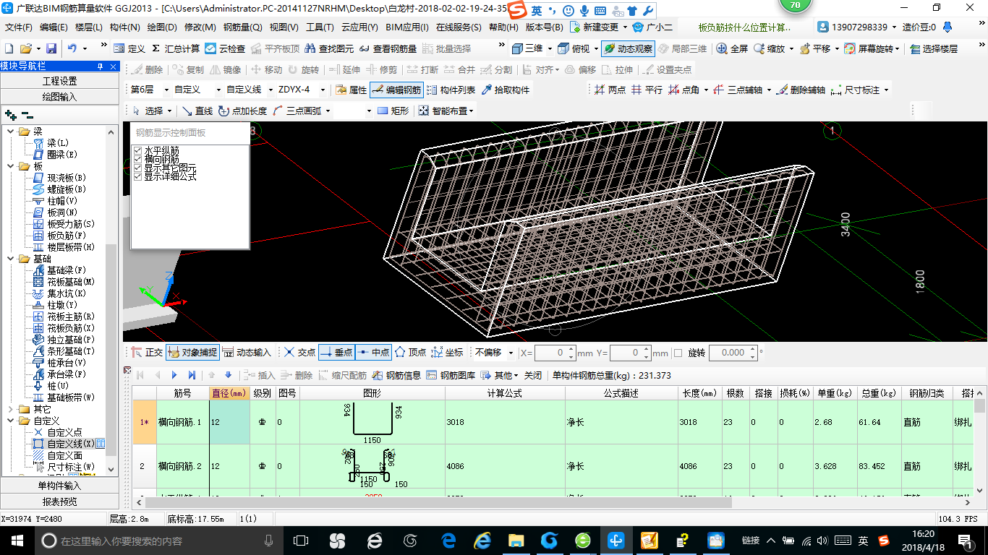Uncheck 显示其它图元 checkbox

pos(137,168)
